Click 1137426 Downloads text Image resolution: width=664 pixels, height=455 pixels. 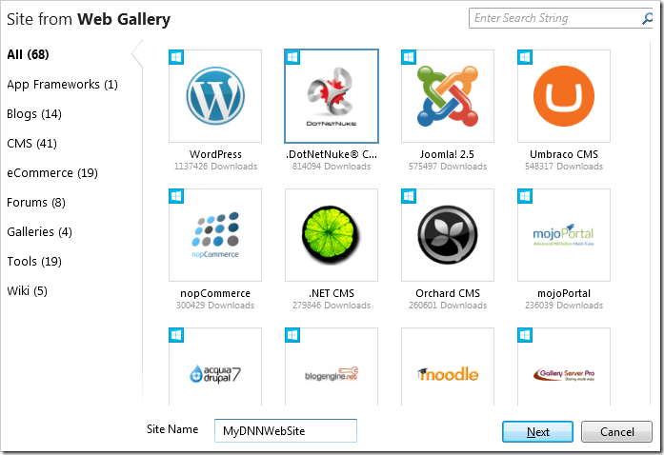[215, 167]
